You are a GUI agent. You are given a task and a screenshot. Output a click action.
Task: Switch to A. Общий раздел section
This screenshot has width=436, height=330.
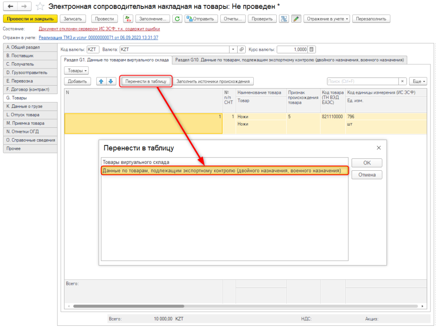[x=30, y=47]
